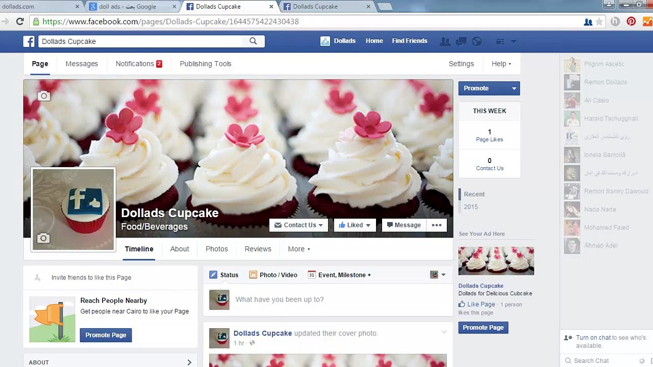
Task: Click the Search Chat field
Action: [602, 361]
